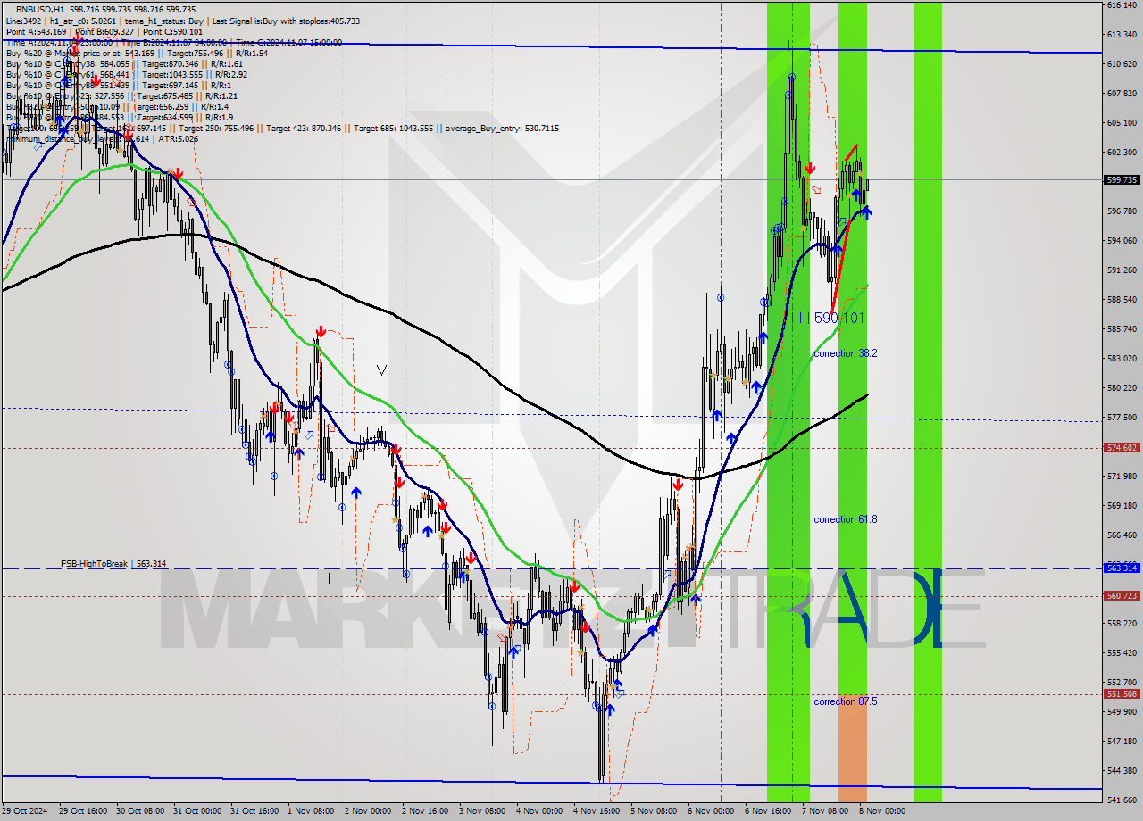Click price axis value 555.420

(x=1122, y=652)
